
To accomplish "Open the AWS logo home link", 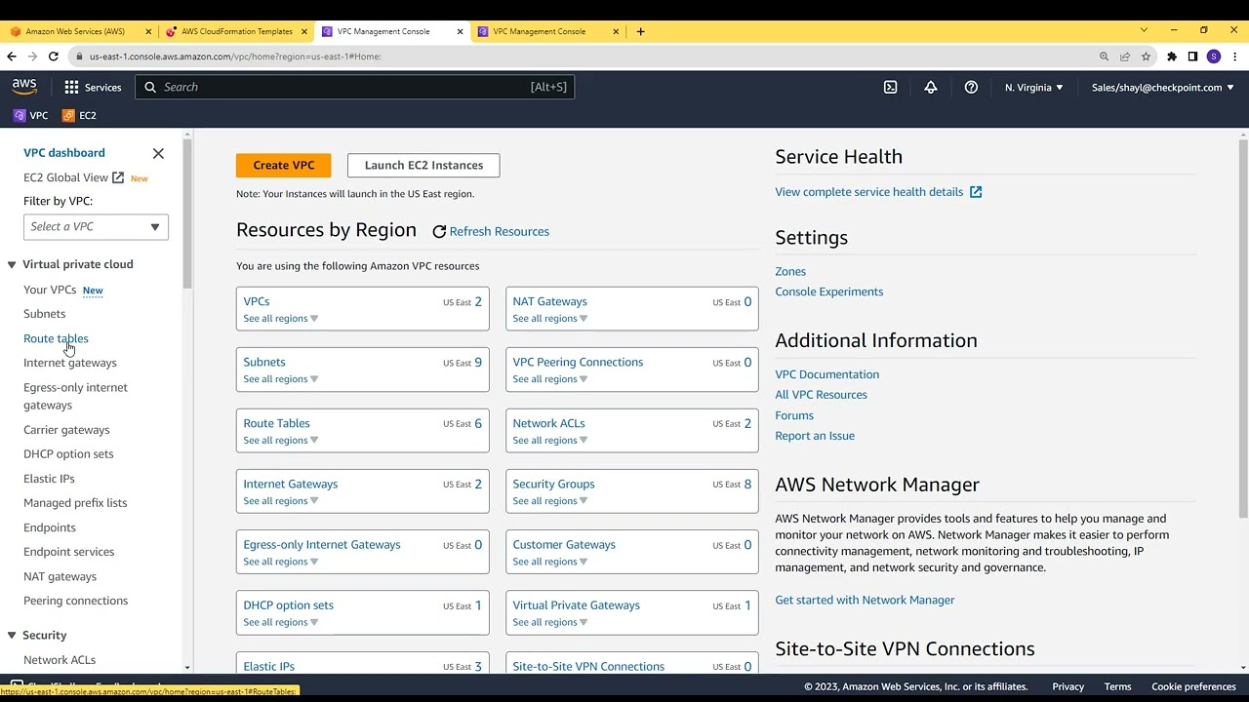I will [x=24, y=87].
